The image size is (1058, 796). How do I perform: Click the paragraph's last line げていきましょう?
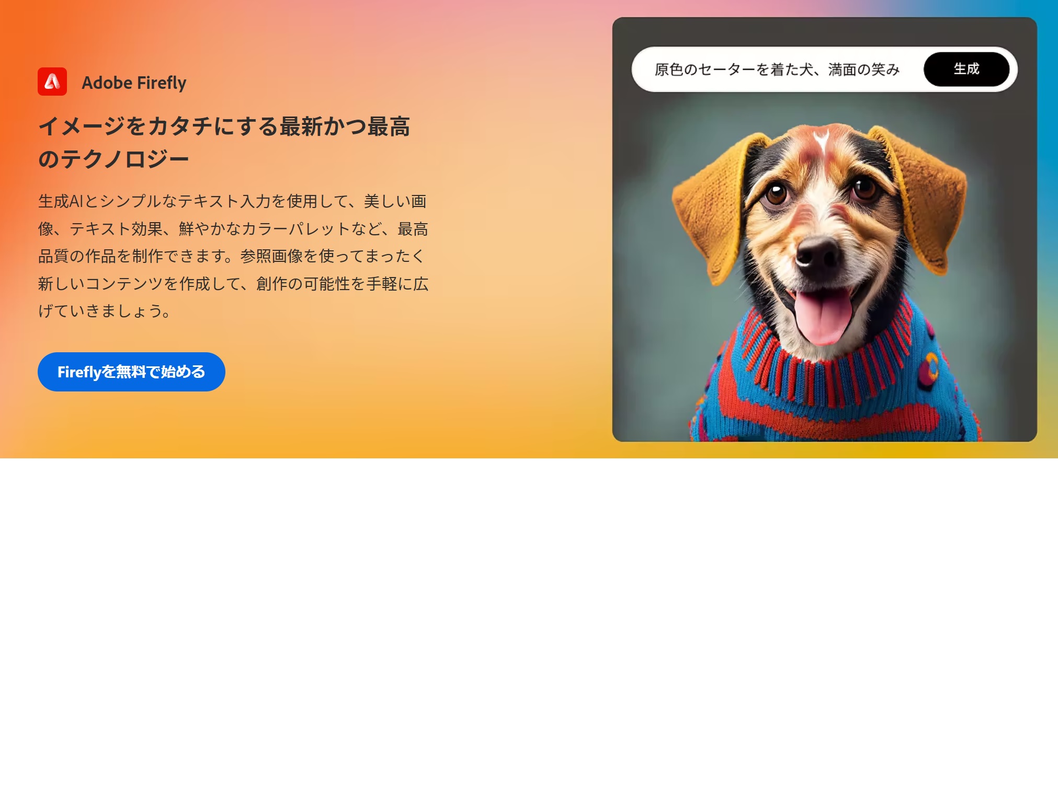[x=105, y=311]
